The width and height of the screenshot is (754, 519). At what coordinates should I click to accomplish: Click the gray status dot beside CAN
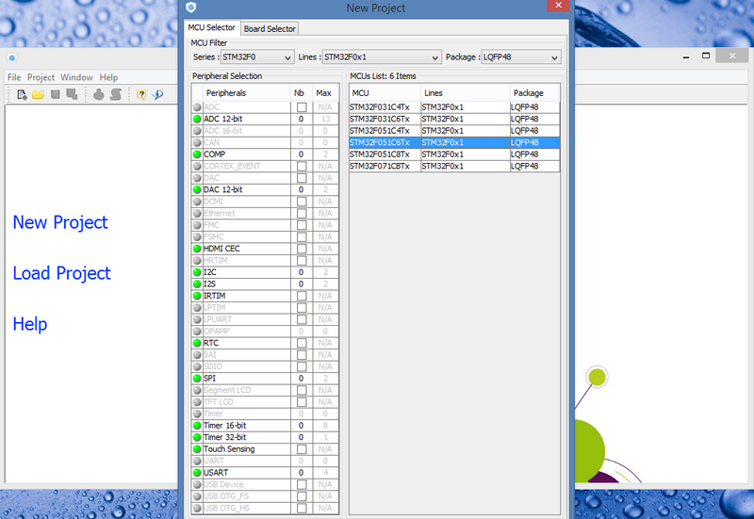pos(197,142)
